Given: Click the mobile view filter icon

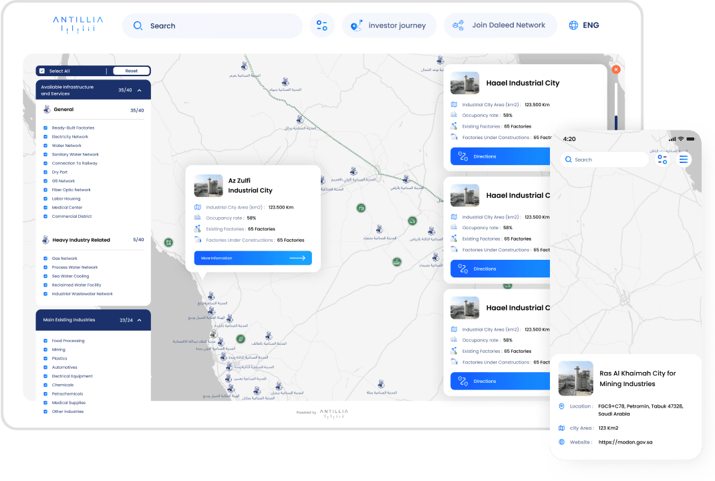Looking at the screenshot, I should click(x=662, y=160).
